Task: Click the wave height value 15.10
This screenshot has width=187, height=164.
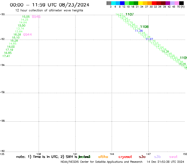Action: point(16,38)
